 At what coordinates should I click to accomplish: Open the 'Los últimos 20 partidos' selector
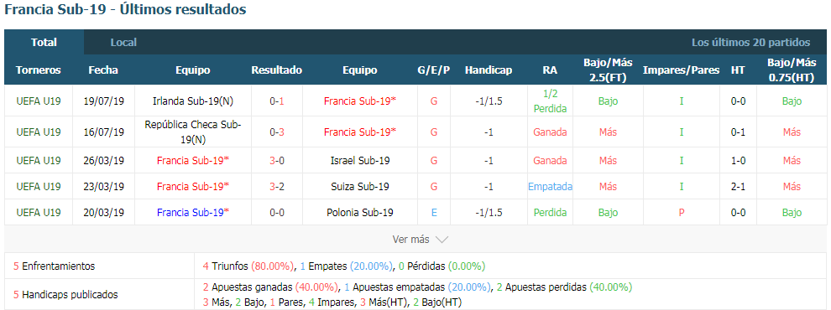pyautogui.click(x=750, y=43)
